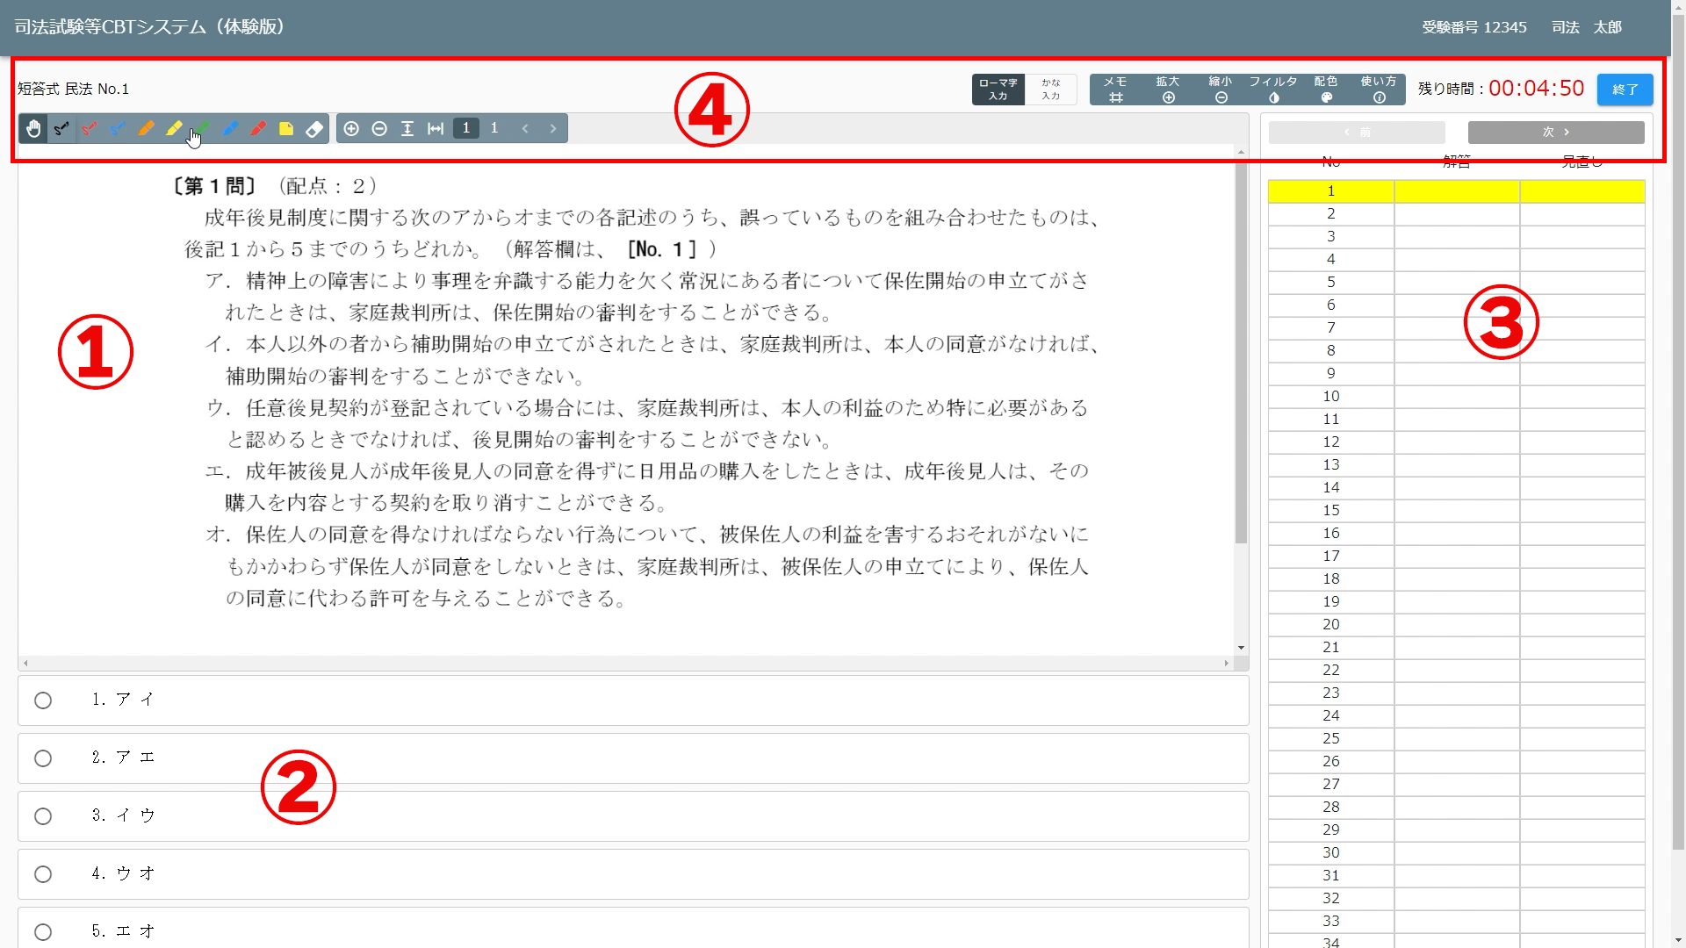
Task: Switch input mode to かな入力
Action: pos(1051,90)
